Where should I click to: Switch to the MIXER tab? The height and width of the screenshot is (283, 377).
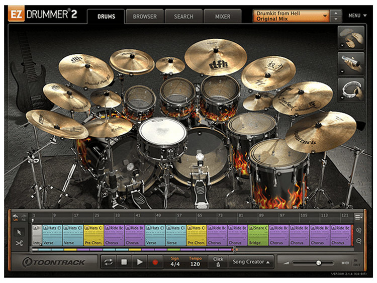click(223, 17)
